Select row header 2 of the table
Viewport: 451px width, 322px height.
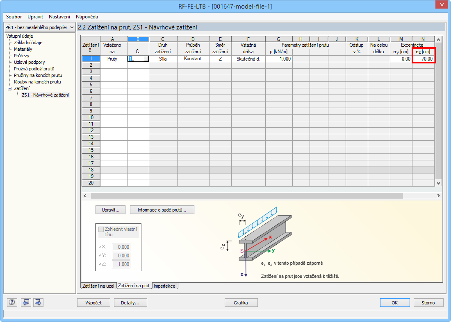pyautogui.click(x=91, y=65)
